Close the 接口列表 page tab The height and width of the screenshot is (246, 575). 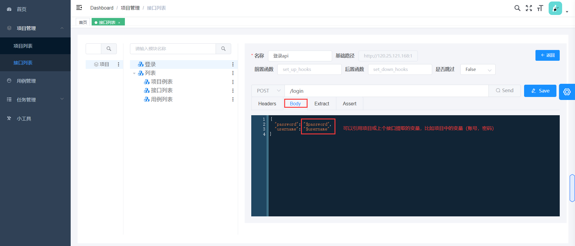(x=119, y=22)
